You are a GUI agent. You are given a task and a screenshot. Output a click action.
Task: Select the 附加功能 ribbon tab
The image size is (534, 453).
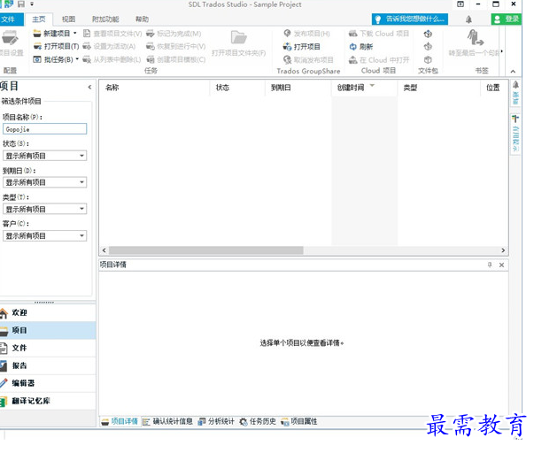click(x=105, y=19)
